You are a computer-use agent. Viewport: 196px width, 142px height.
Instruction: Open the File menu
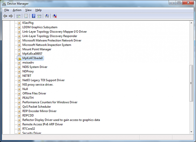coord(7,10)
